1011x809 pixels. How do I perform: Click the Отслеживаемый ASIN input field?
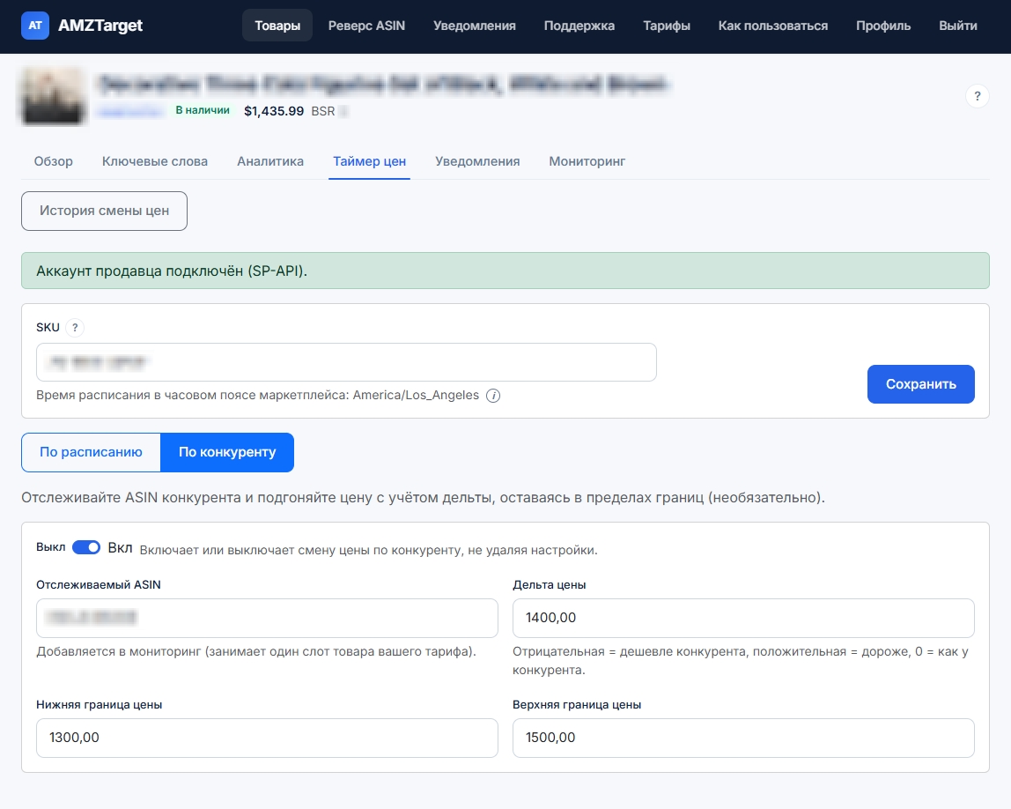pyautogui.click(x=267, y=618)
